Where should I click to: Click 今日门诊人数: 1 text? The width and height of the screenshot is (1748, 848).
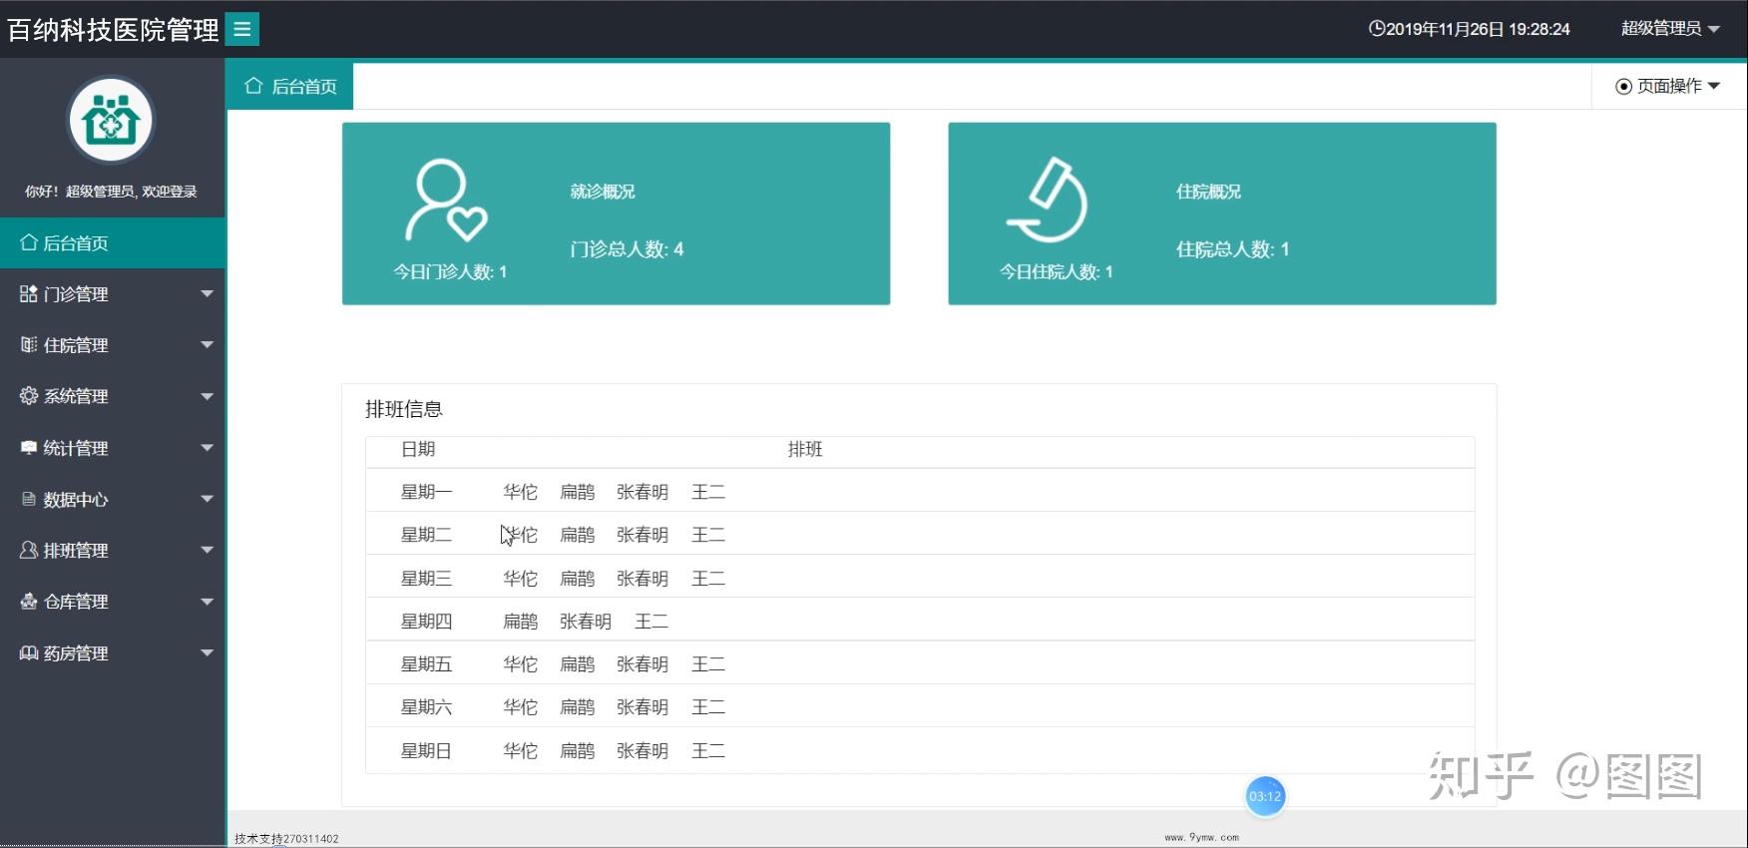click(450, 271)
